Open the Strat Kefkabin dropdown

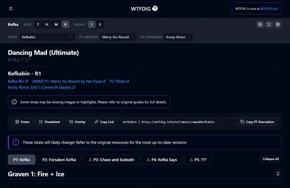[47, 37]
